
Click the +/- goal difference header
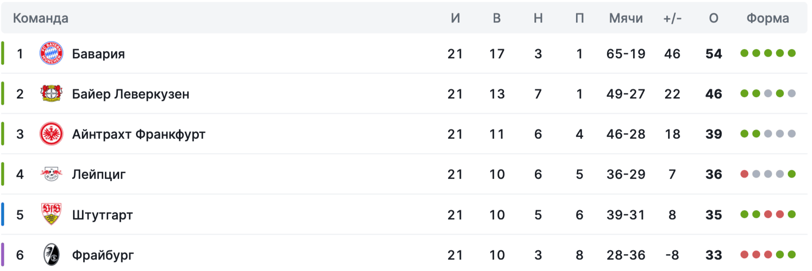pyautogui.click(x=672, y=18)
